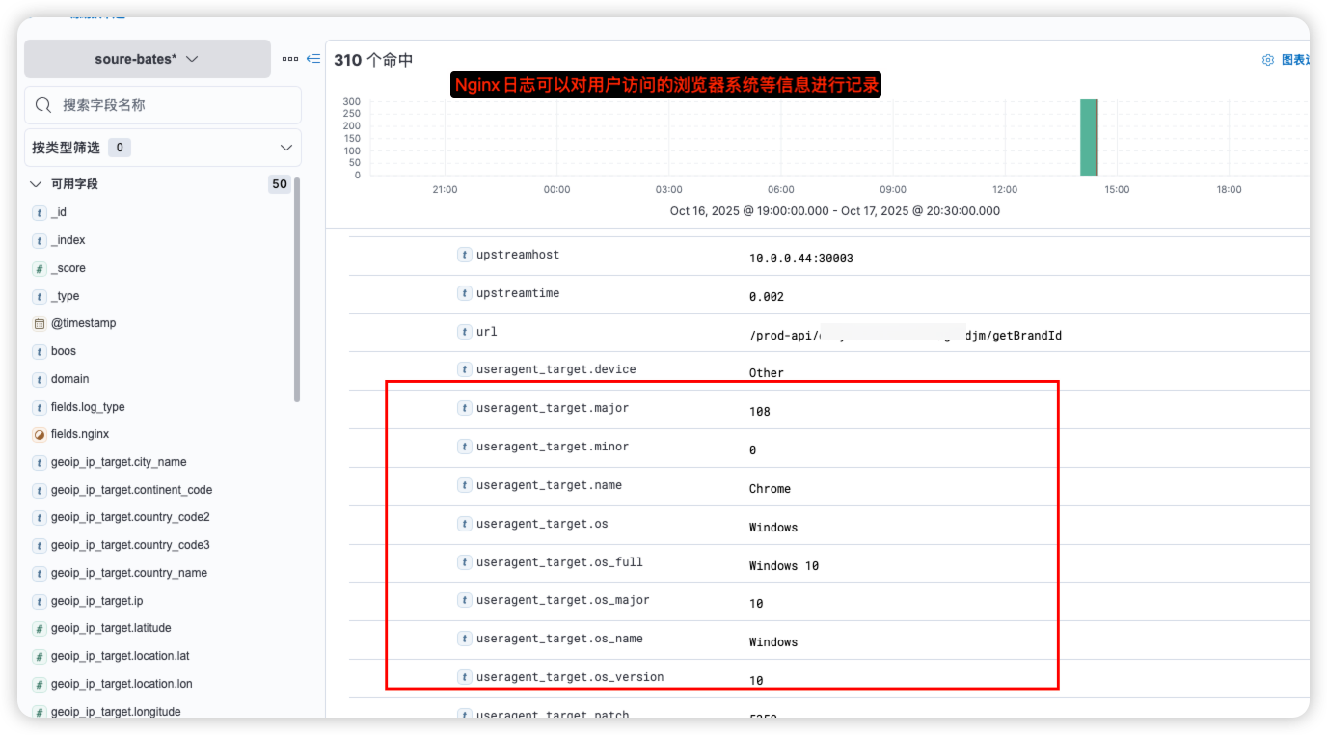This screenshot has width=1327, height=735.
Task: Open index pattern options three-dot menu
Action: coord(290,59)
